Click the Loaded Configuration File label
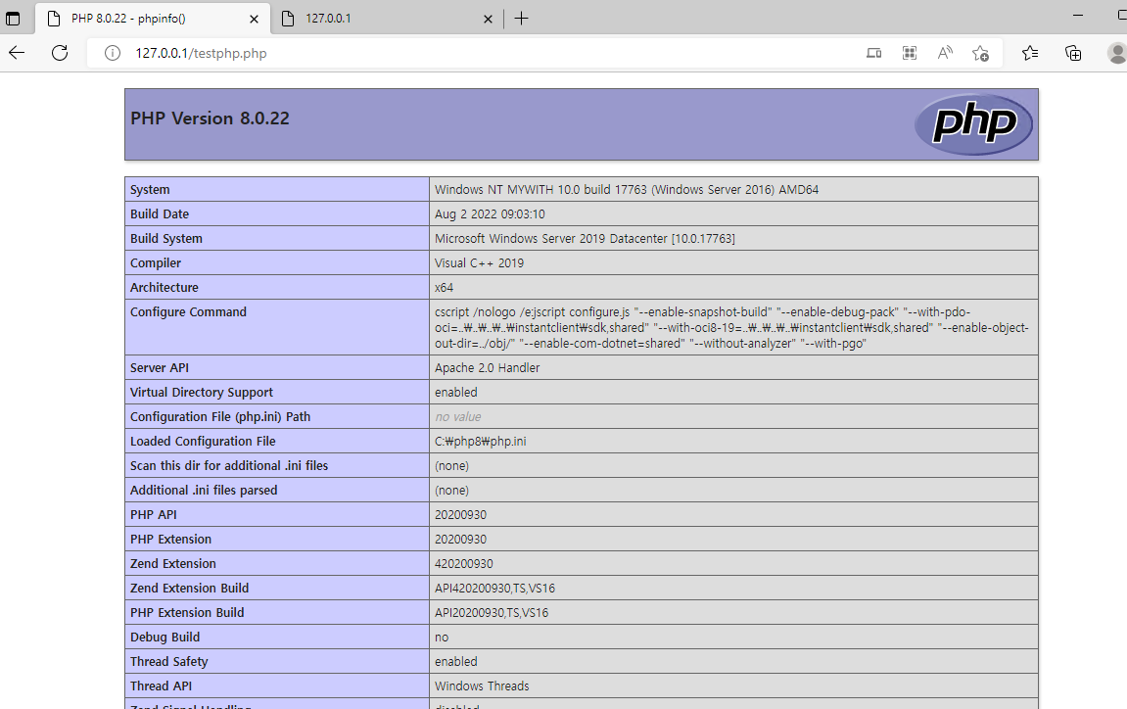Viewport: 1127px width, 709px height. 203,442
